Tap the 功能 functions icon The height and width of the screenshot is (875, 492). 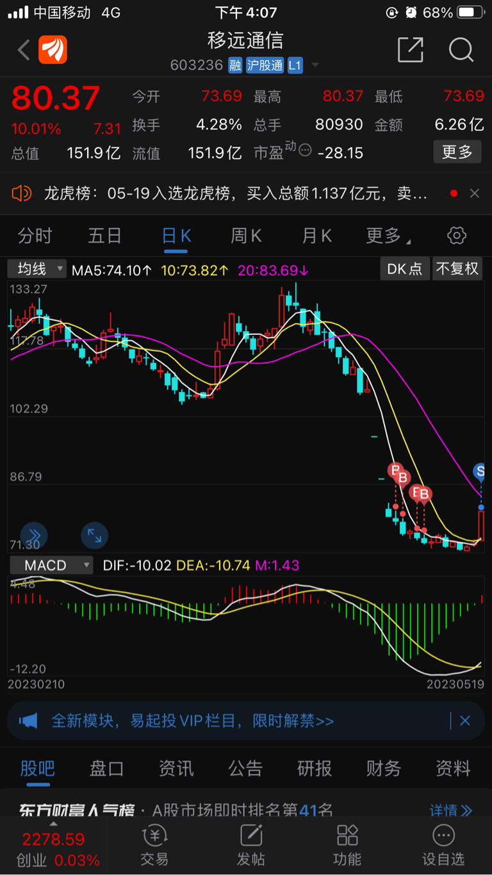(x=347, y=846)
